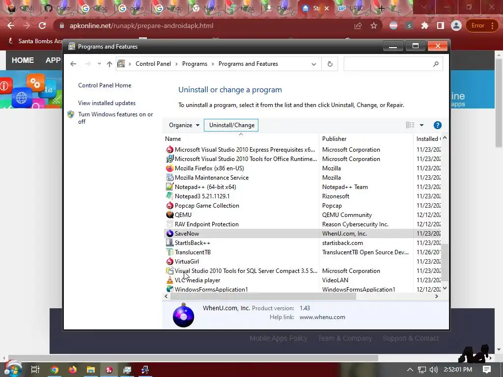Select the Notepad3 program icon
The height and width of the screenshot is (377, 503).
tap(169, 196)
